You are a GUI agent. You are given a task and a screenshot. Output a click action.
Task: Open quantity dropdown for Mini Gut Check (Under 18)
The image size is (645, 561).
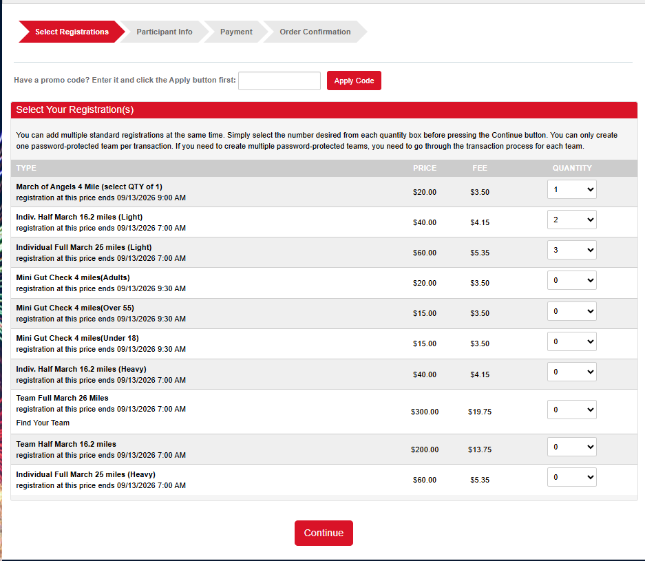coord(571,341)
